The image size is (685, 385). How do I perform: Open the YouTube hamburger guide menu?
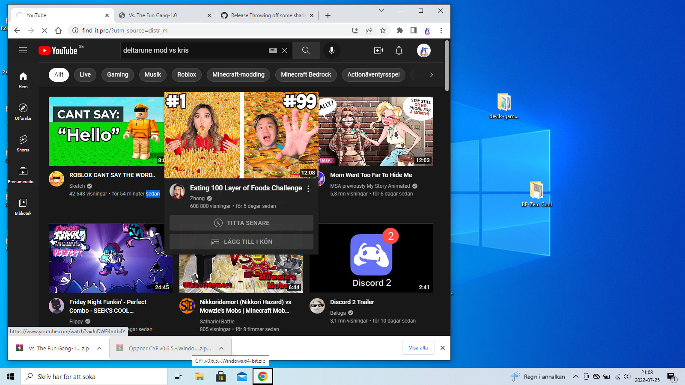(23, 50)
